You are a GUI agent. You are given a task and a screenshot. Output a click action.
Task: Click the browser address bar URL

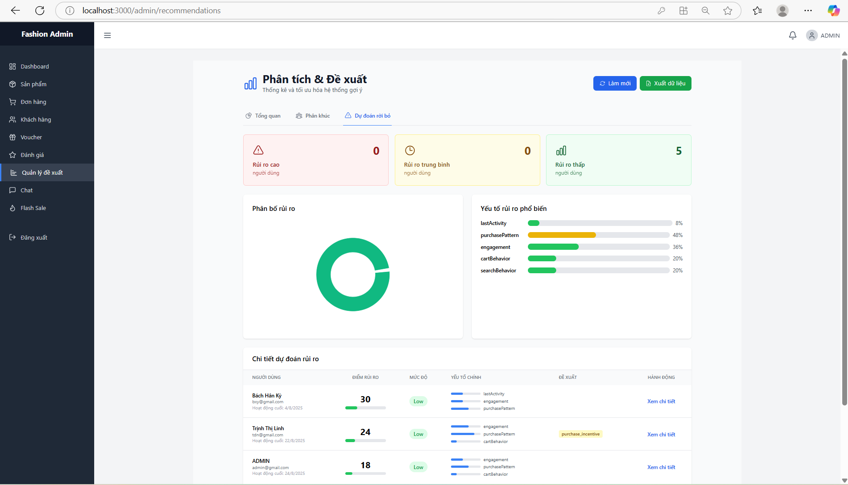click(151, 11)
